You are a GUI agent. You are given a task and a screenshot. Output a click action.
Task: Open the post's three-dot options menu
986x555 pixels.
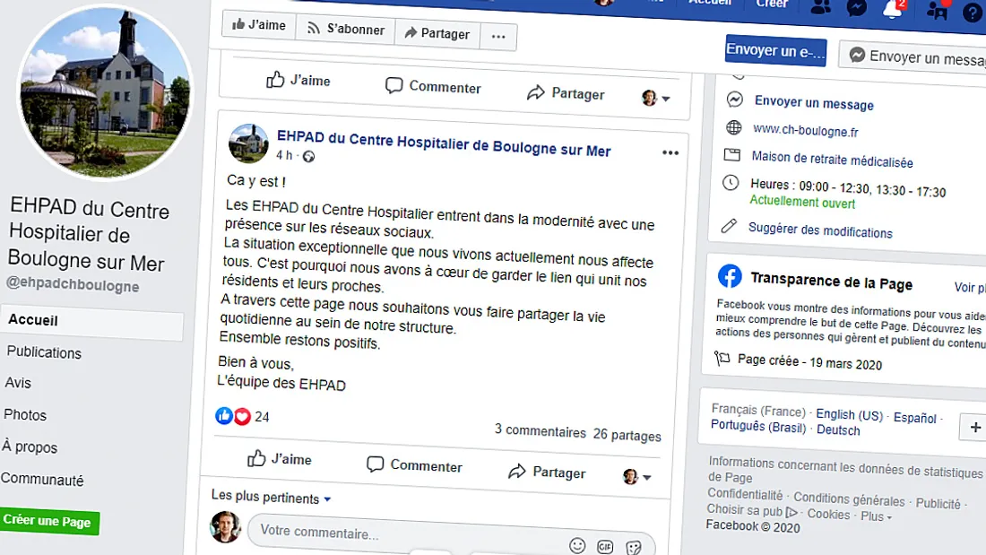pos(670,153)
